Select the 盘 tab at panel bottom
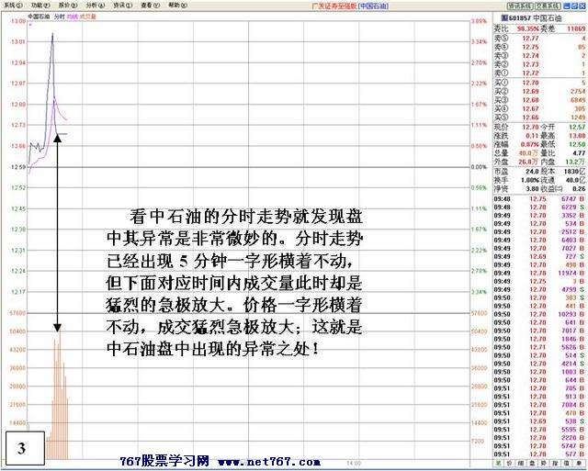This screenshot has width=588, height=471. (x=532, y=463)
